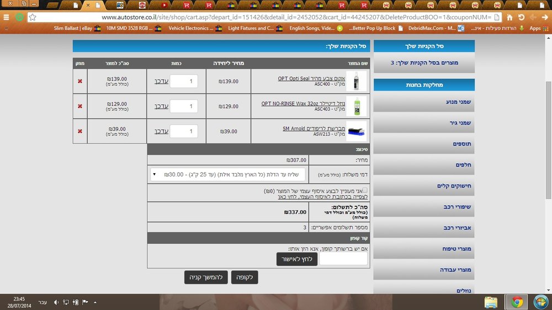This screenshot has width=552, height=310.
Task: Open the SM Arnold brush product link
Action: click(x=314, y=129)
